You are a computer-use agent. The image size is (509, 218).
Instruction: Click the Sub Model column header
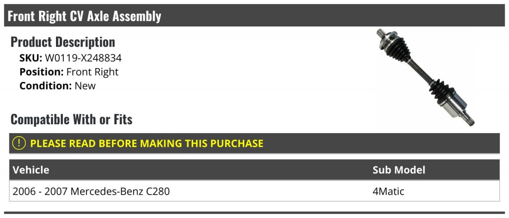pos(399,170)
